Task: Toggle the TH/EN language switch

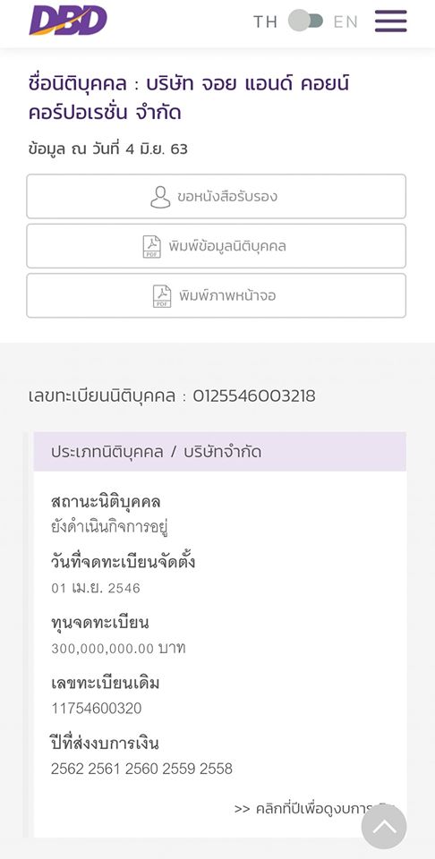Action: point(305,21)
